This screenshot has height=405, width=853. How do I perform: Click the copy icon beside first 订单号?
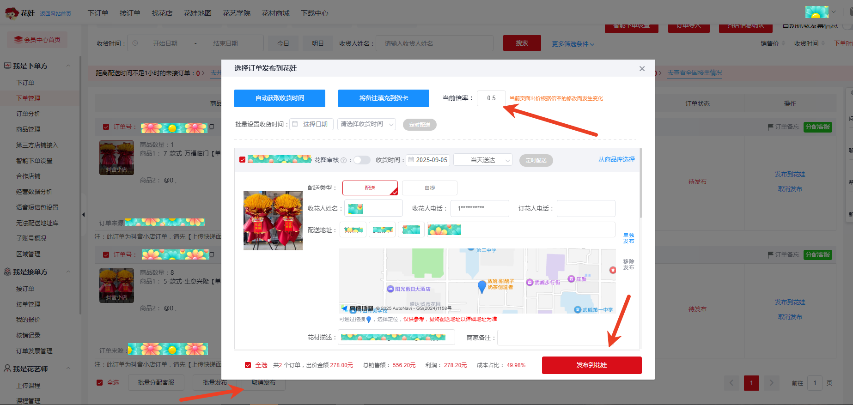point(212,127)
